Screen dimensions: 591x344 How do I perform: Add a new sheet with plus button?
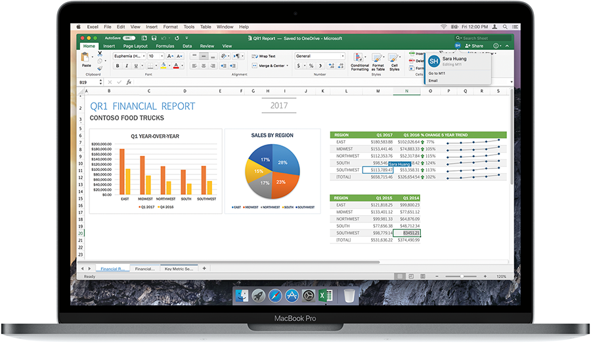click(x=204, y=268)
